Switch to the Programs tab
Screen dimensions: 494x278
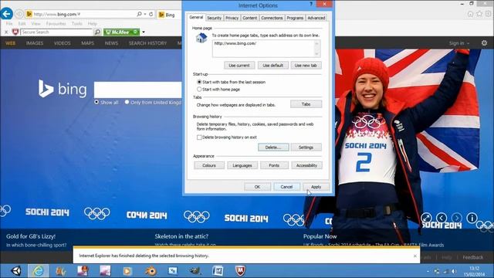295,18
